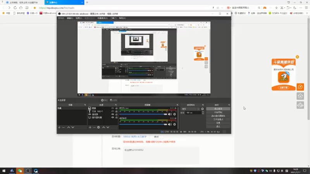Decrease transition duration with down stepper
Screen dimensions: 310x174
tap(203, 114)
